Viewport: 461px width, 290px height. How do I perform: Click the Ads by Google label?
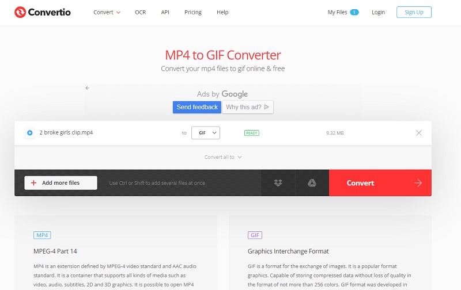click(222, 94)
